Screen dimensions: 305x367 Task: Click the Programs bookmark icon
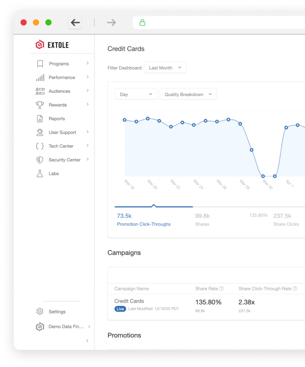[40, 64]
